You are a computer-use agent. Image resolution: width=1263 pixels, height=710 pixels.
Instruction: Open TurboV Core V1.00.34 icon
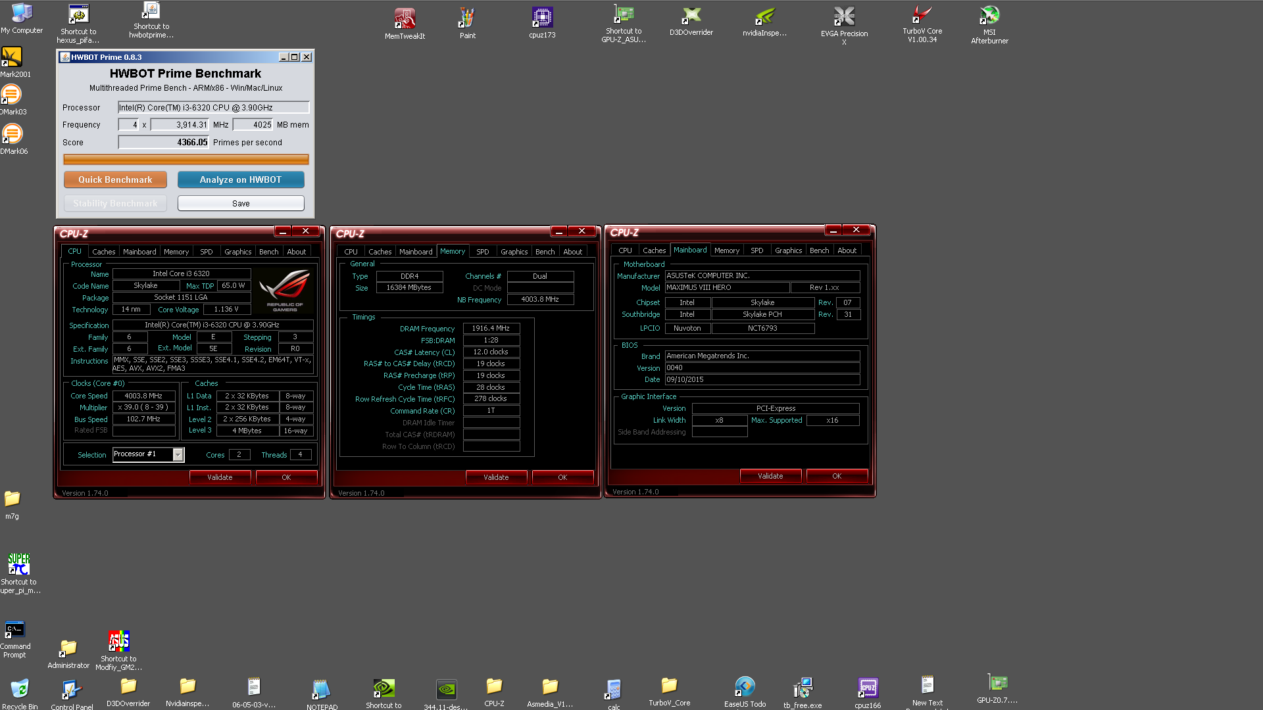[x=922, y=24]
